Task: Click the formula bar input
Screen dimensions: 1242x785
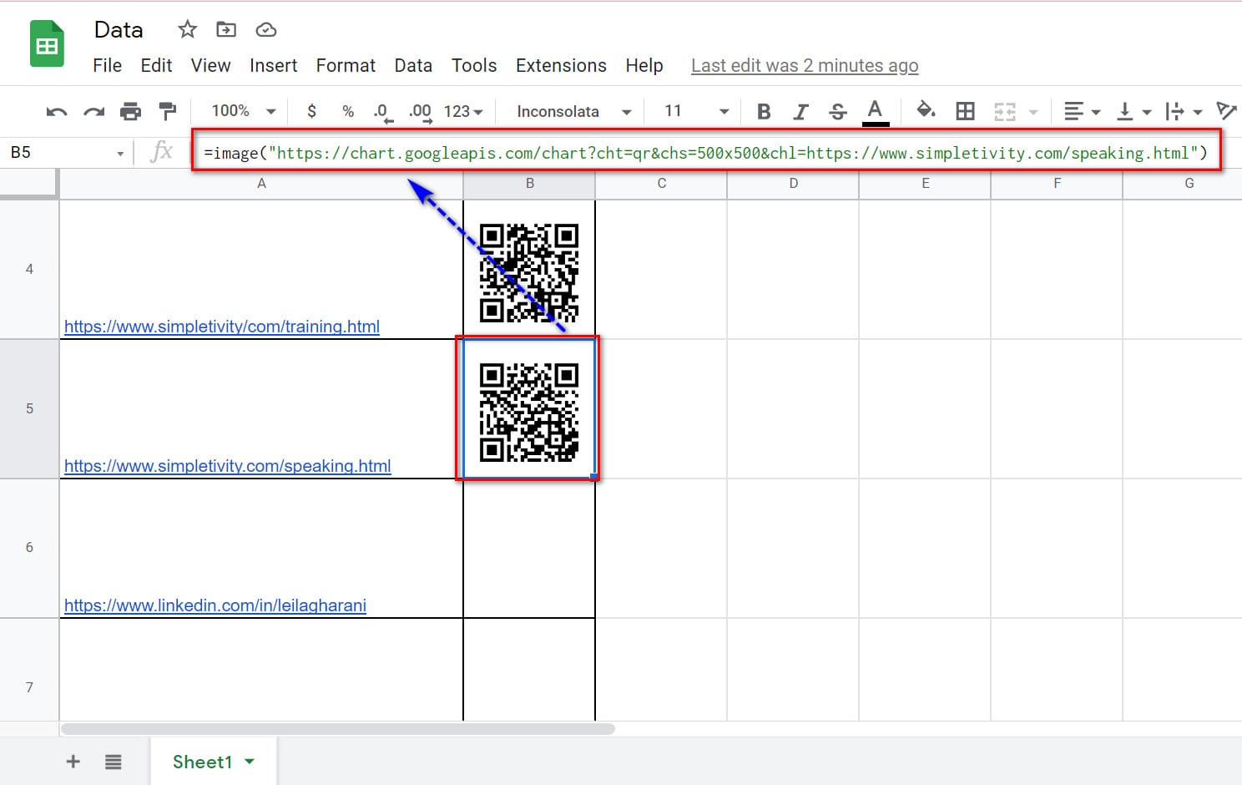Action: [x=706, y=152]
